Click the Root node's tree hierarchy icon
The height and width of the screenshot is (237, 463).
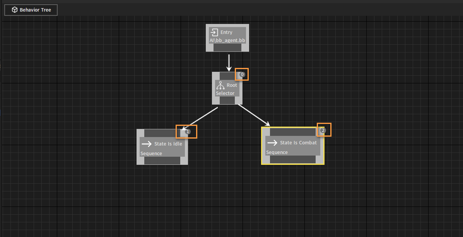click(x=220, y=85)
